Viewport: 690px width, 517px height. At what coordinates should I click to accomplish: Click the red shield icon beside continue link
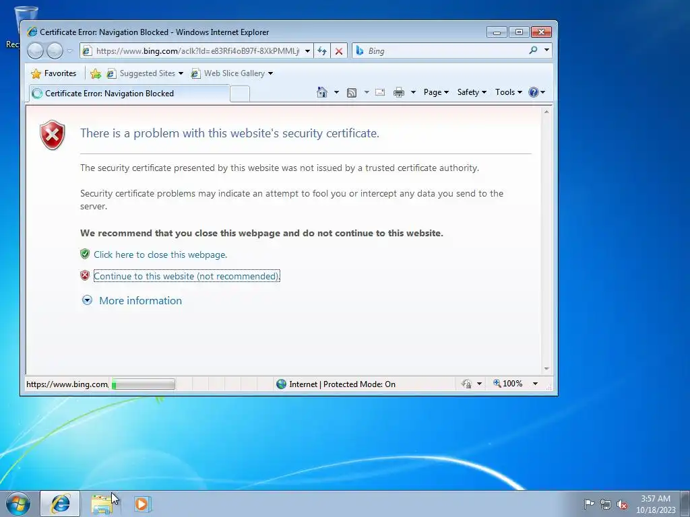pos(85,275)
